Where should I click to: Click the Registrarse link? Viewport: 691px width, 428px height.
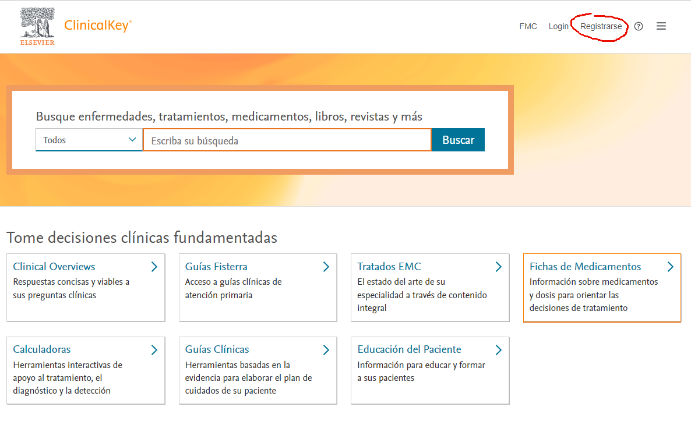click(601, 26)
